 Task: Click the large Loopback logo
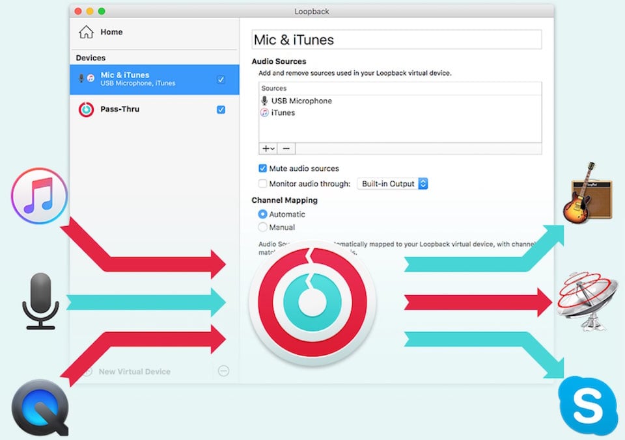coord(313,302)
